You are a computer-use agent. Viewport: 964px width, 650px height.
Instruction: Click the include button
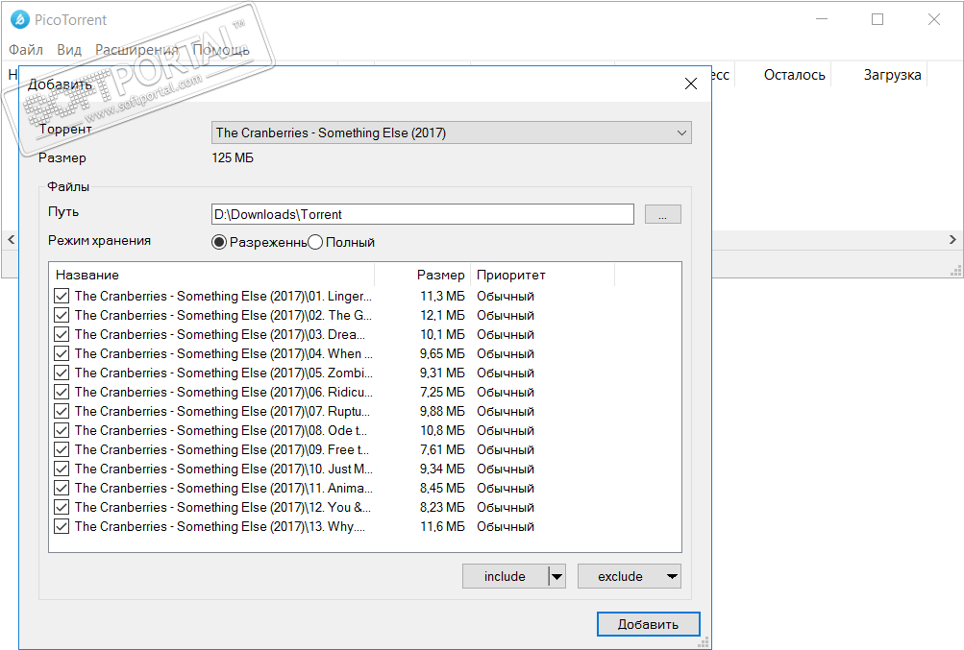505,576
